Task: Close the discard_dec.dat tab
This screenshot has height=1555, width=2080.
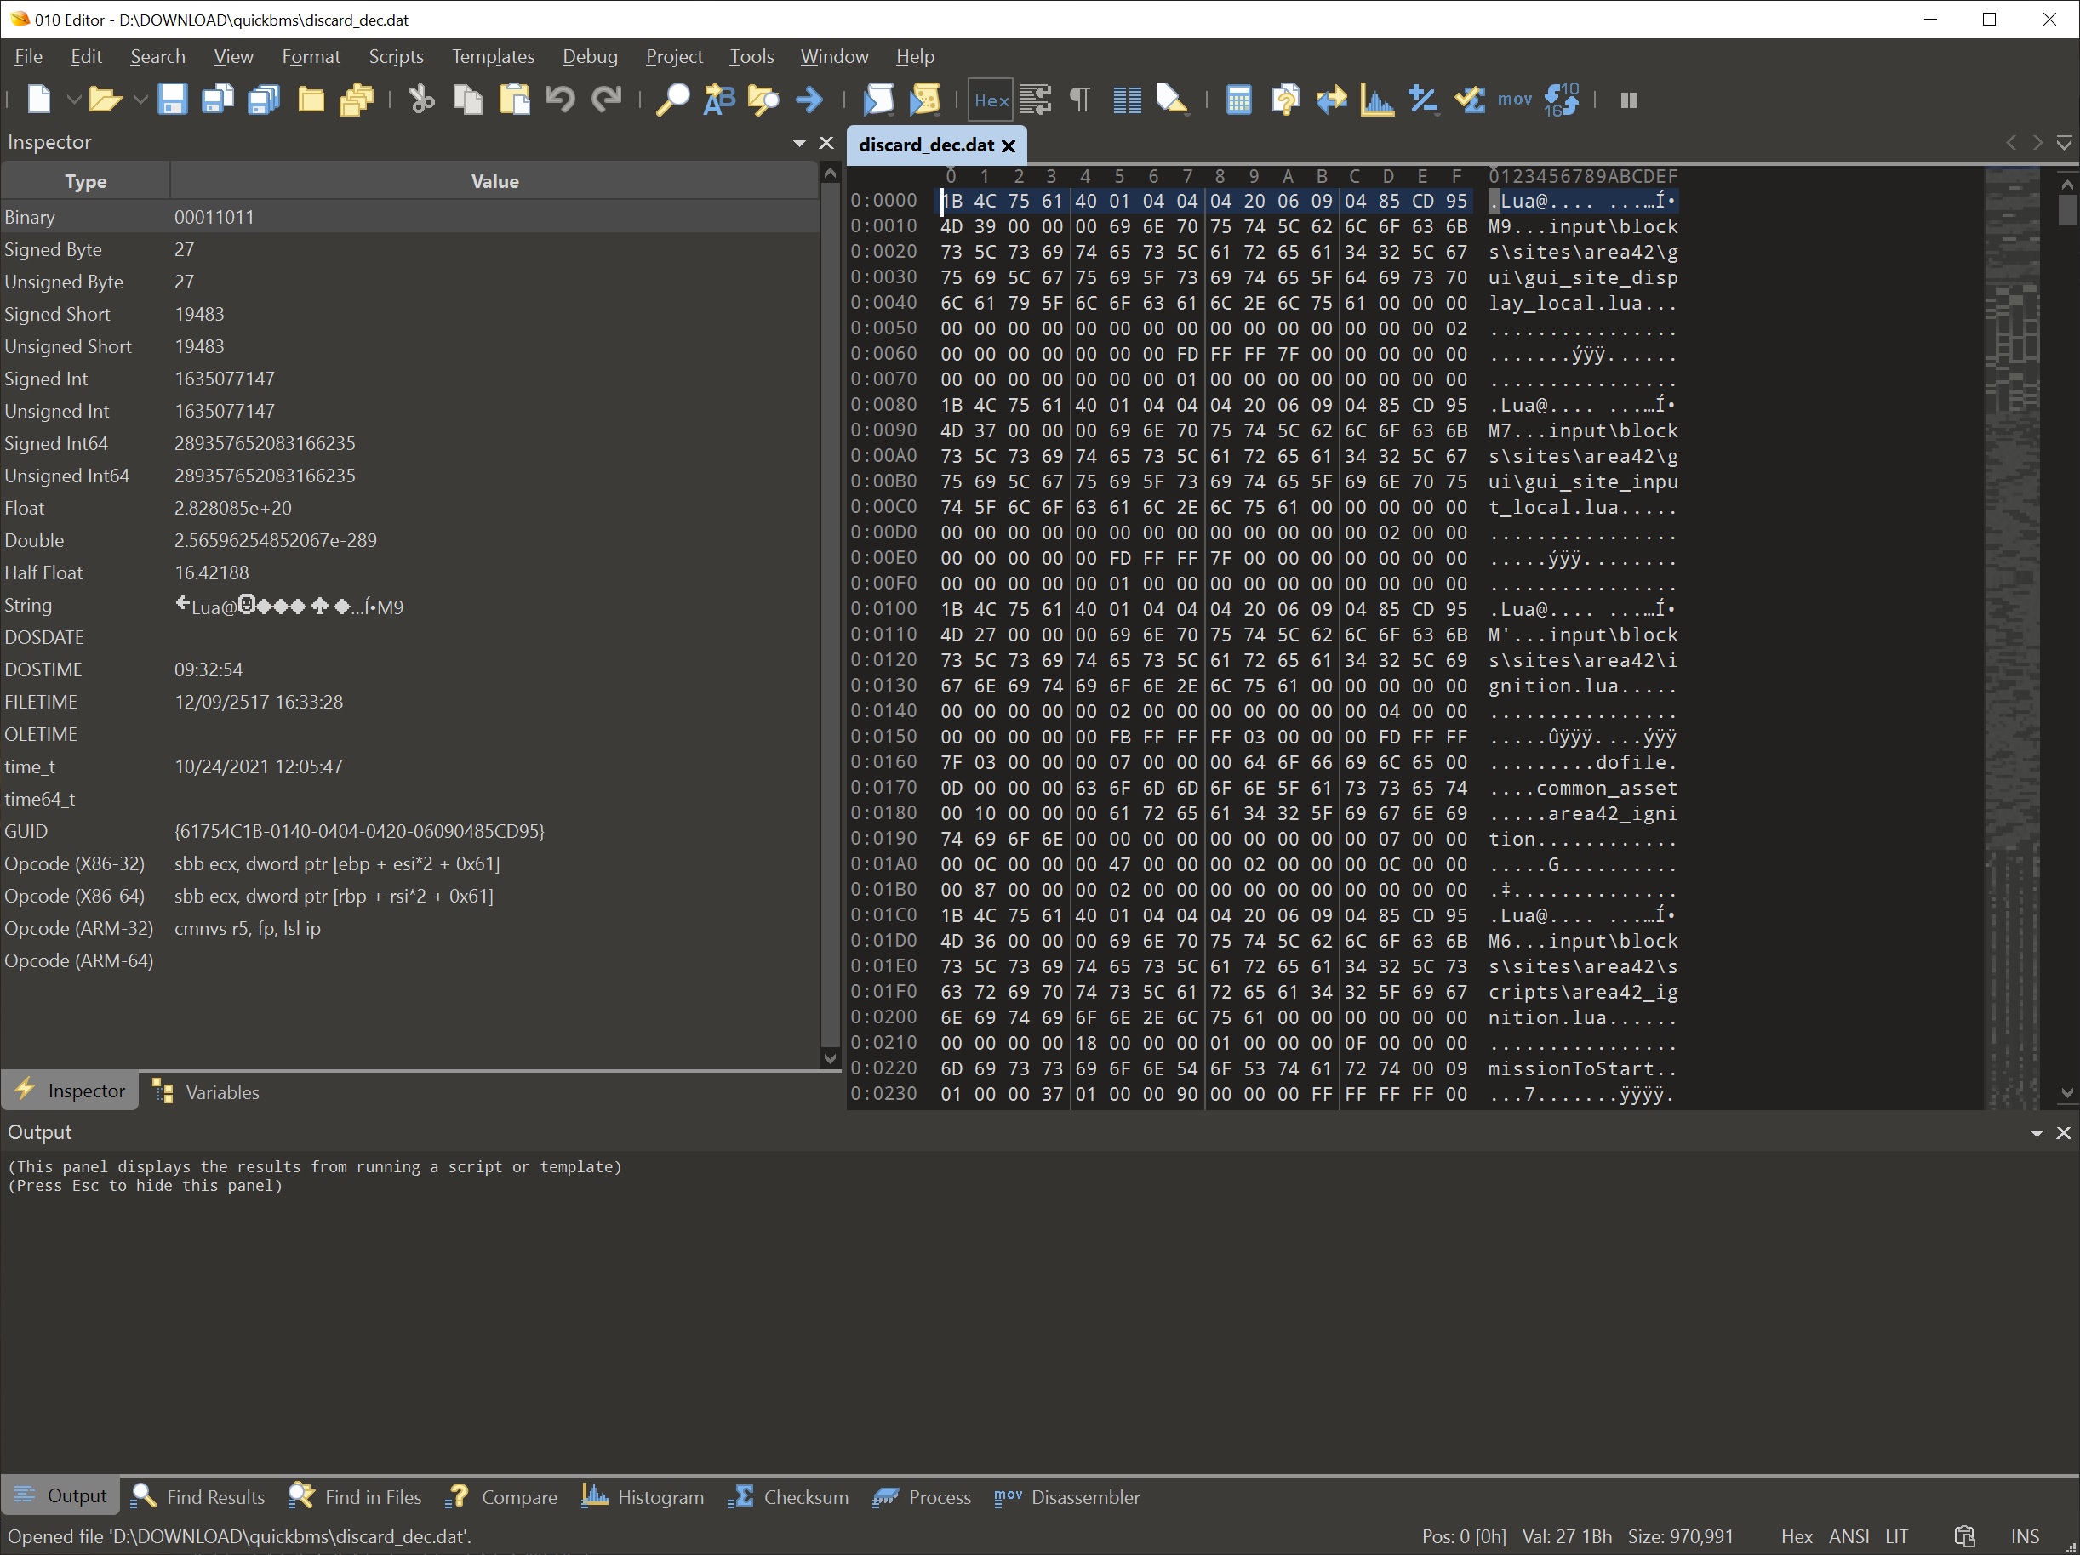Action: tap(1009, 145)
